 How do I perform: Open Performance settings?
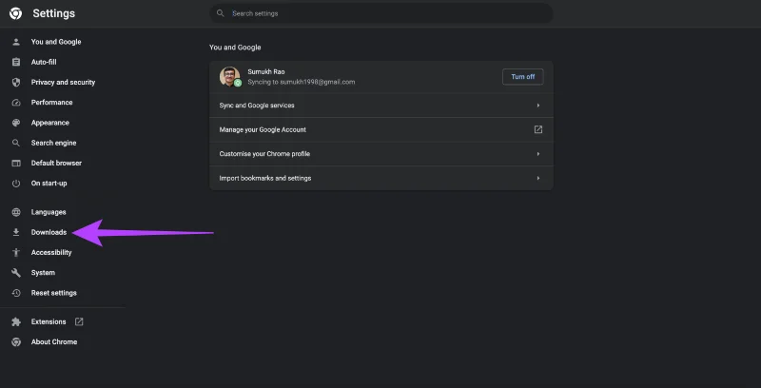[x=51, y=103]
